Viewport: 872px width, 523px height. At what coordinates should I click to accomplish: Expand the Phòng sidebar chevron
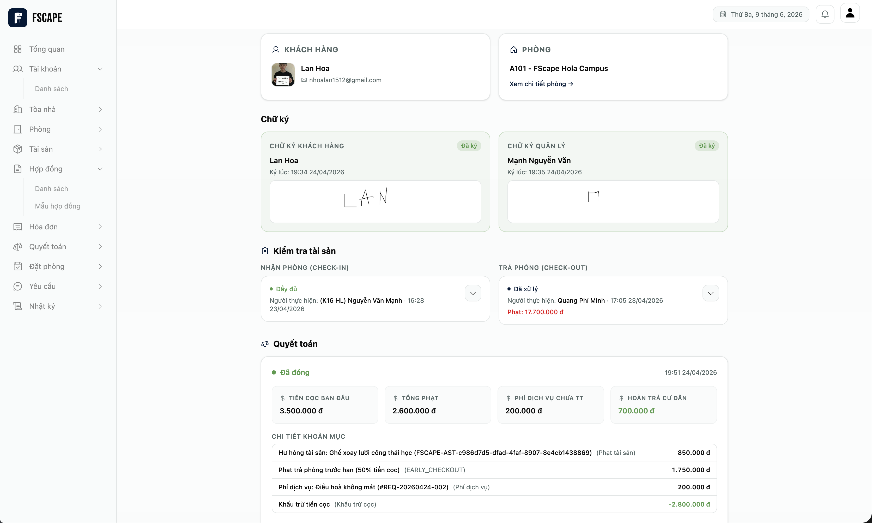click(x=100, y=129)
